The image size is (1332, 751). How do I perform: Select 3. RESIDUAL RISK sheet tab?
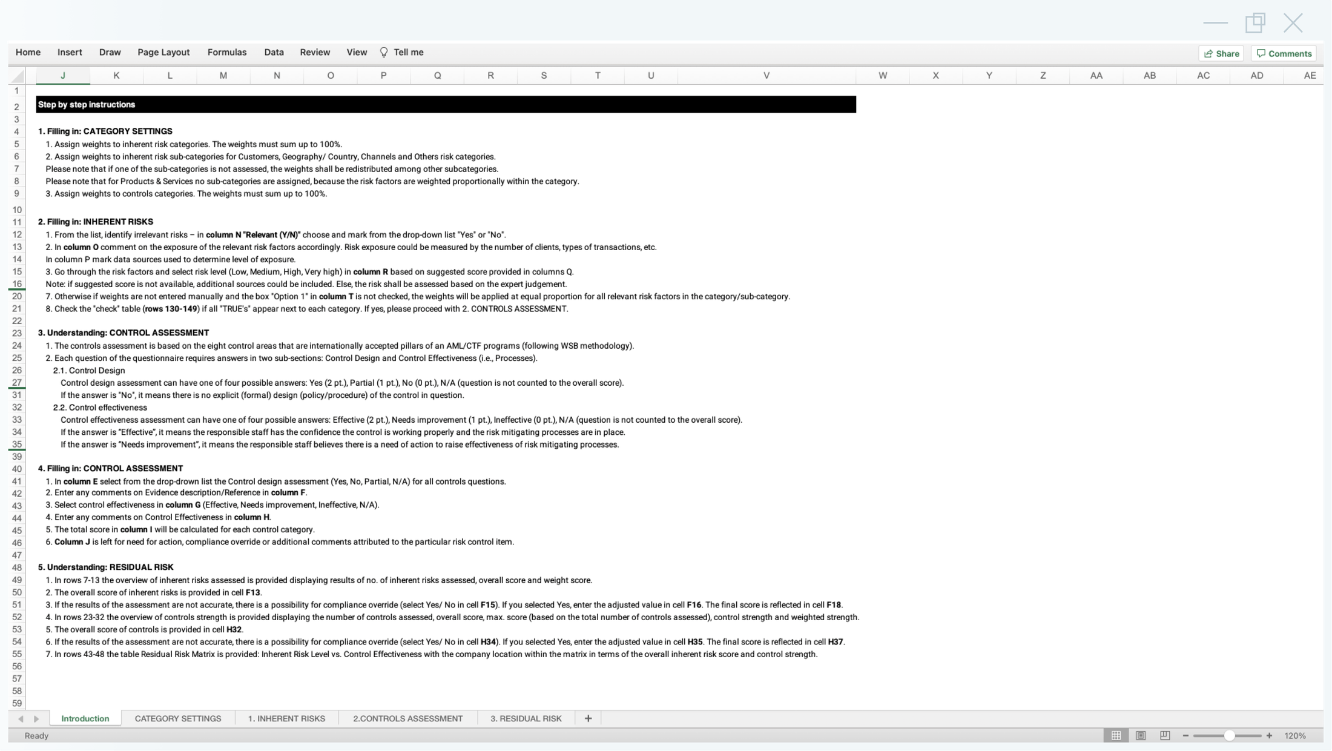[x=526, y=718]
